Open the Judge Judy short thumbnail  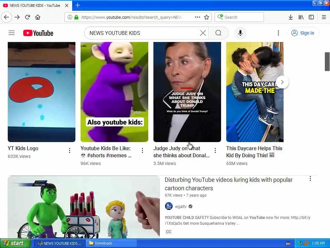click(187, 92)
